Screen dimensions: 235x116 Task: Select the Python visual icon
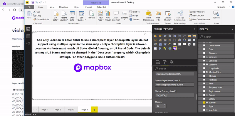pos(165,48)
